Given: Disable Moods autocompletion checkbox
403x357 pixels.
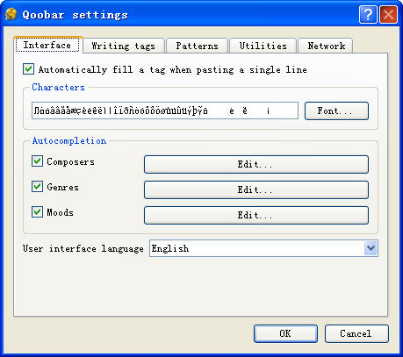Looking at the screenshot, I should coord(37,212).
